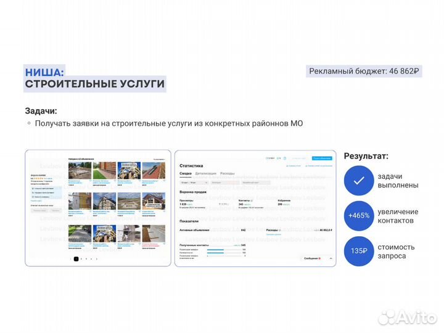Switch to the Расходы tab

[x=227, y=173]
